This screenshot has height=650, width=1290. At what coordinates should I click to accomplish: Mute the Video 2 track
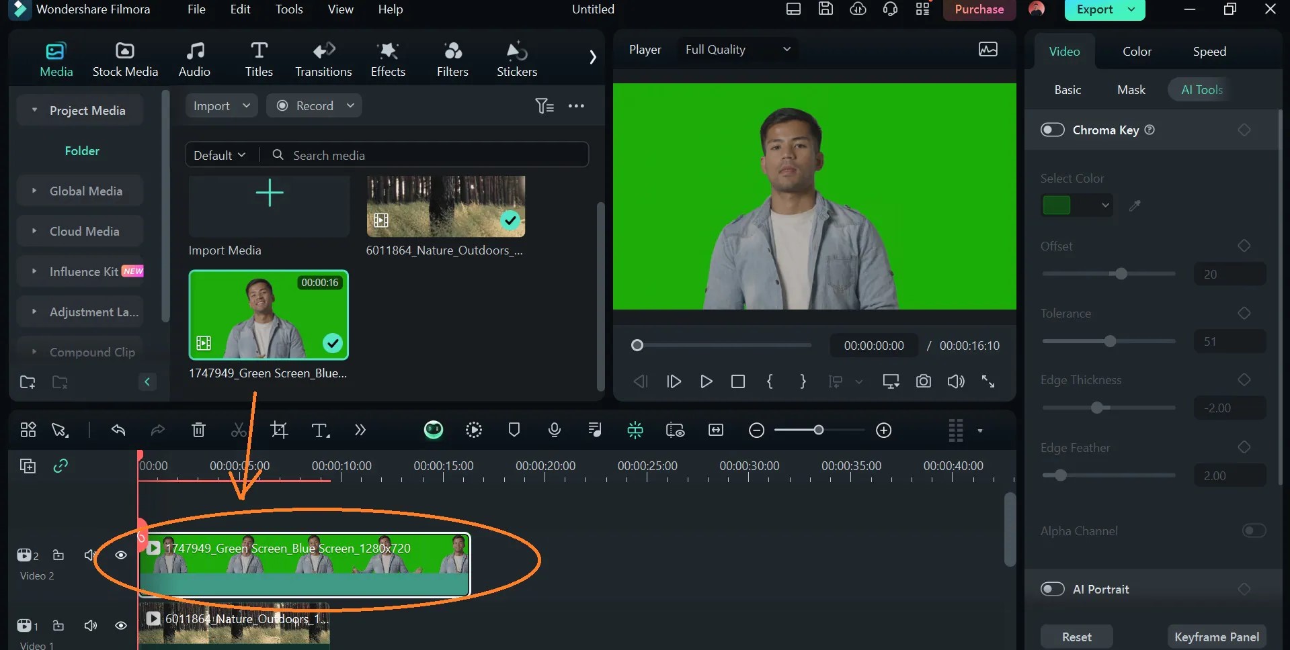(90, 555)
